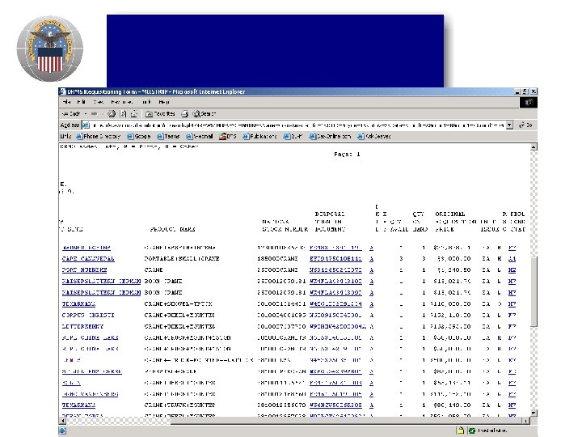Open the CORPUS CHRISTI site link
The image size is (582, 437).
pos(88,315)
